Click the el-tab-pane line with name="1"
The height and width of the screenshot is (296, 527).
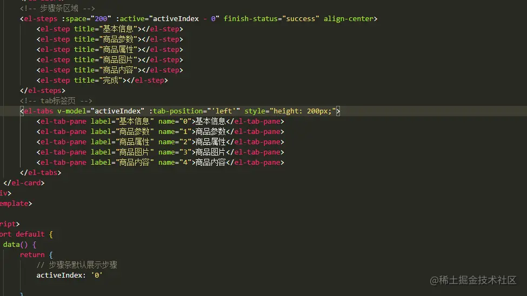[x=161, y=132]
